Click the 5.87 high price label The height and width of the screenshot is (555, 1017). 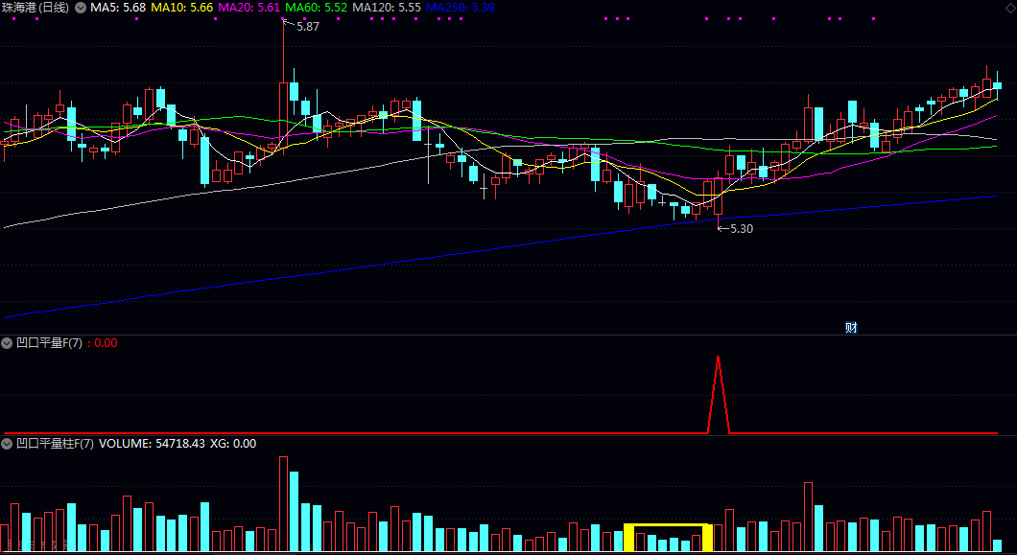308,27
